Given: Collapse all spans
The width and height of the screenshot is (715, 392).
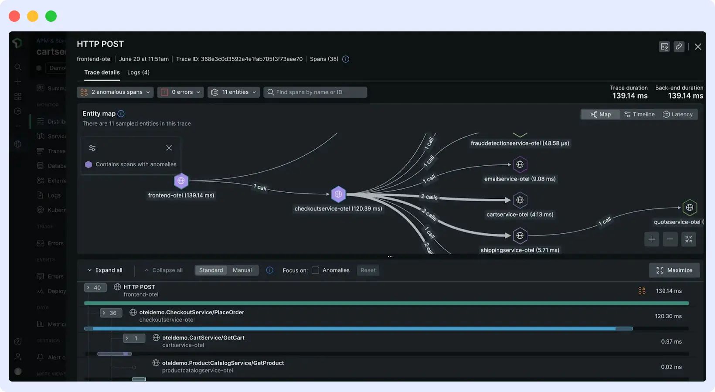Looking at the screenshot, I should pyautogui.click(x=163, y=270).
